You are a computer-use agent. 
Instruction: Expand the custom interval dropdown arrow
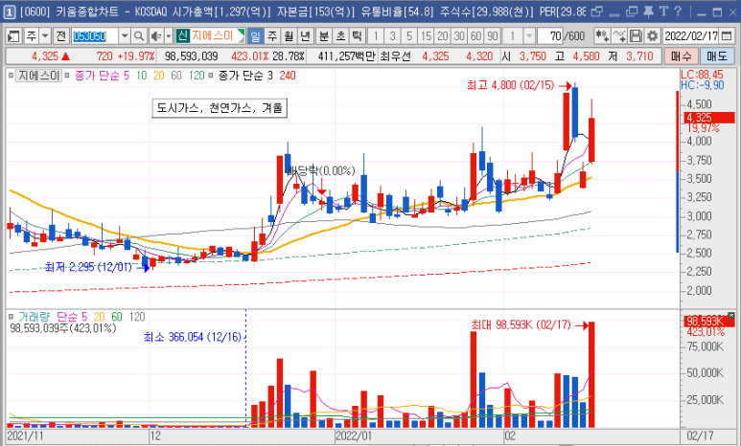(x=529, y=35)
